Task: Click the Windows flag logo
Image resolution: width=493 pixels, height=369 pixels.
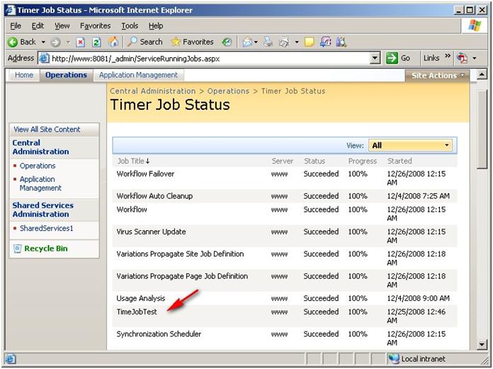Action: click(475, 25)
